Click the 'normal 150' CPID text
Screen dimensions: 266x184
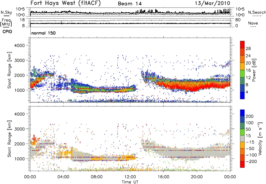click(44, 33)
